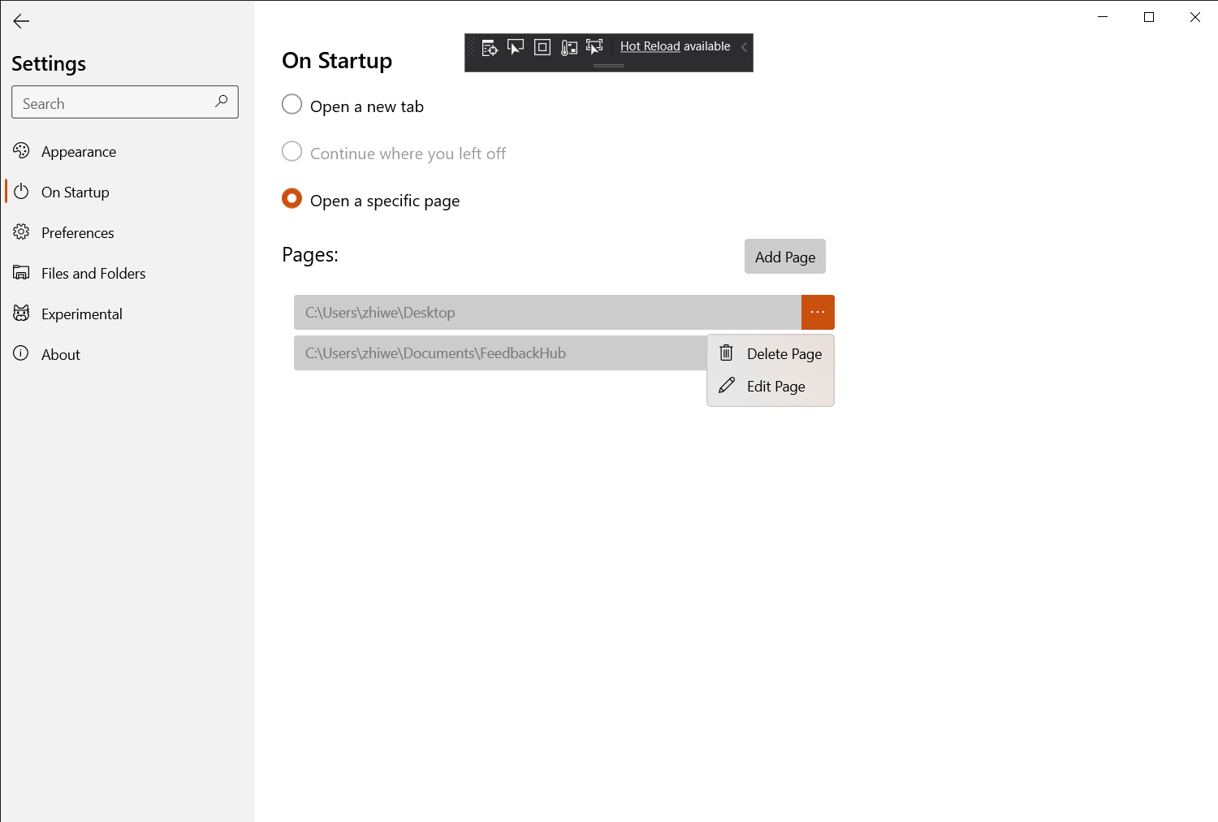Minimize the Settings window
Screen dimensions: 1218x822
pos(1103,17)
